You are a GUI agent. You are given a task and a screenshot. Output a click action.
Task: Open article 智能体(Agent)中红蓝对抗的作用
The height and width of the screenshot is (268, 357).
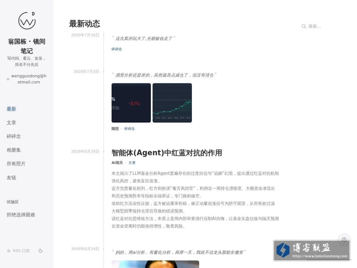click(167, 153)
